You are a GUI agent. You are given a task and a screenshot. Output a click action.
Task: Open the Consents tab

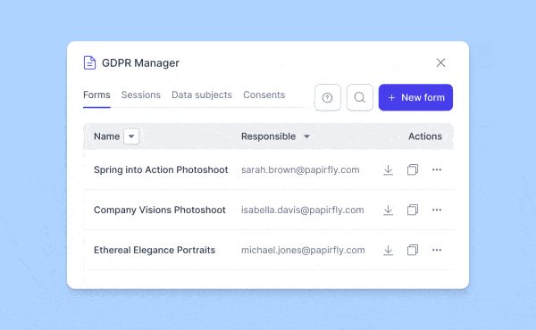(264, 95)
